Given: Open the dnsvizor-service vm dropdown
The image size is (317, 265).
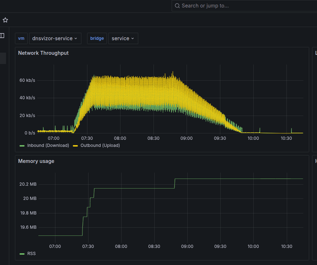Looking at the screenshot, I should click(55, 38).
